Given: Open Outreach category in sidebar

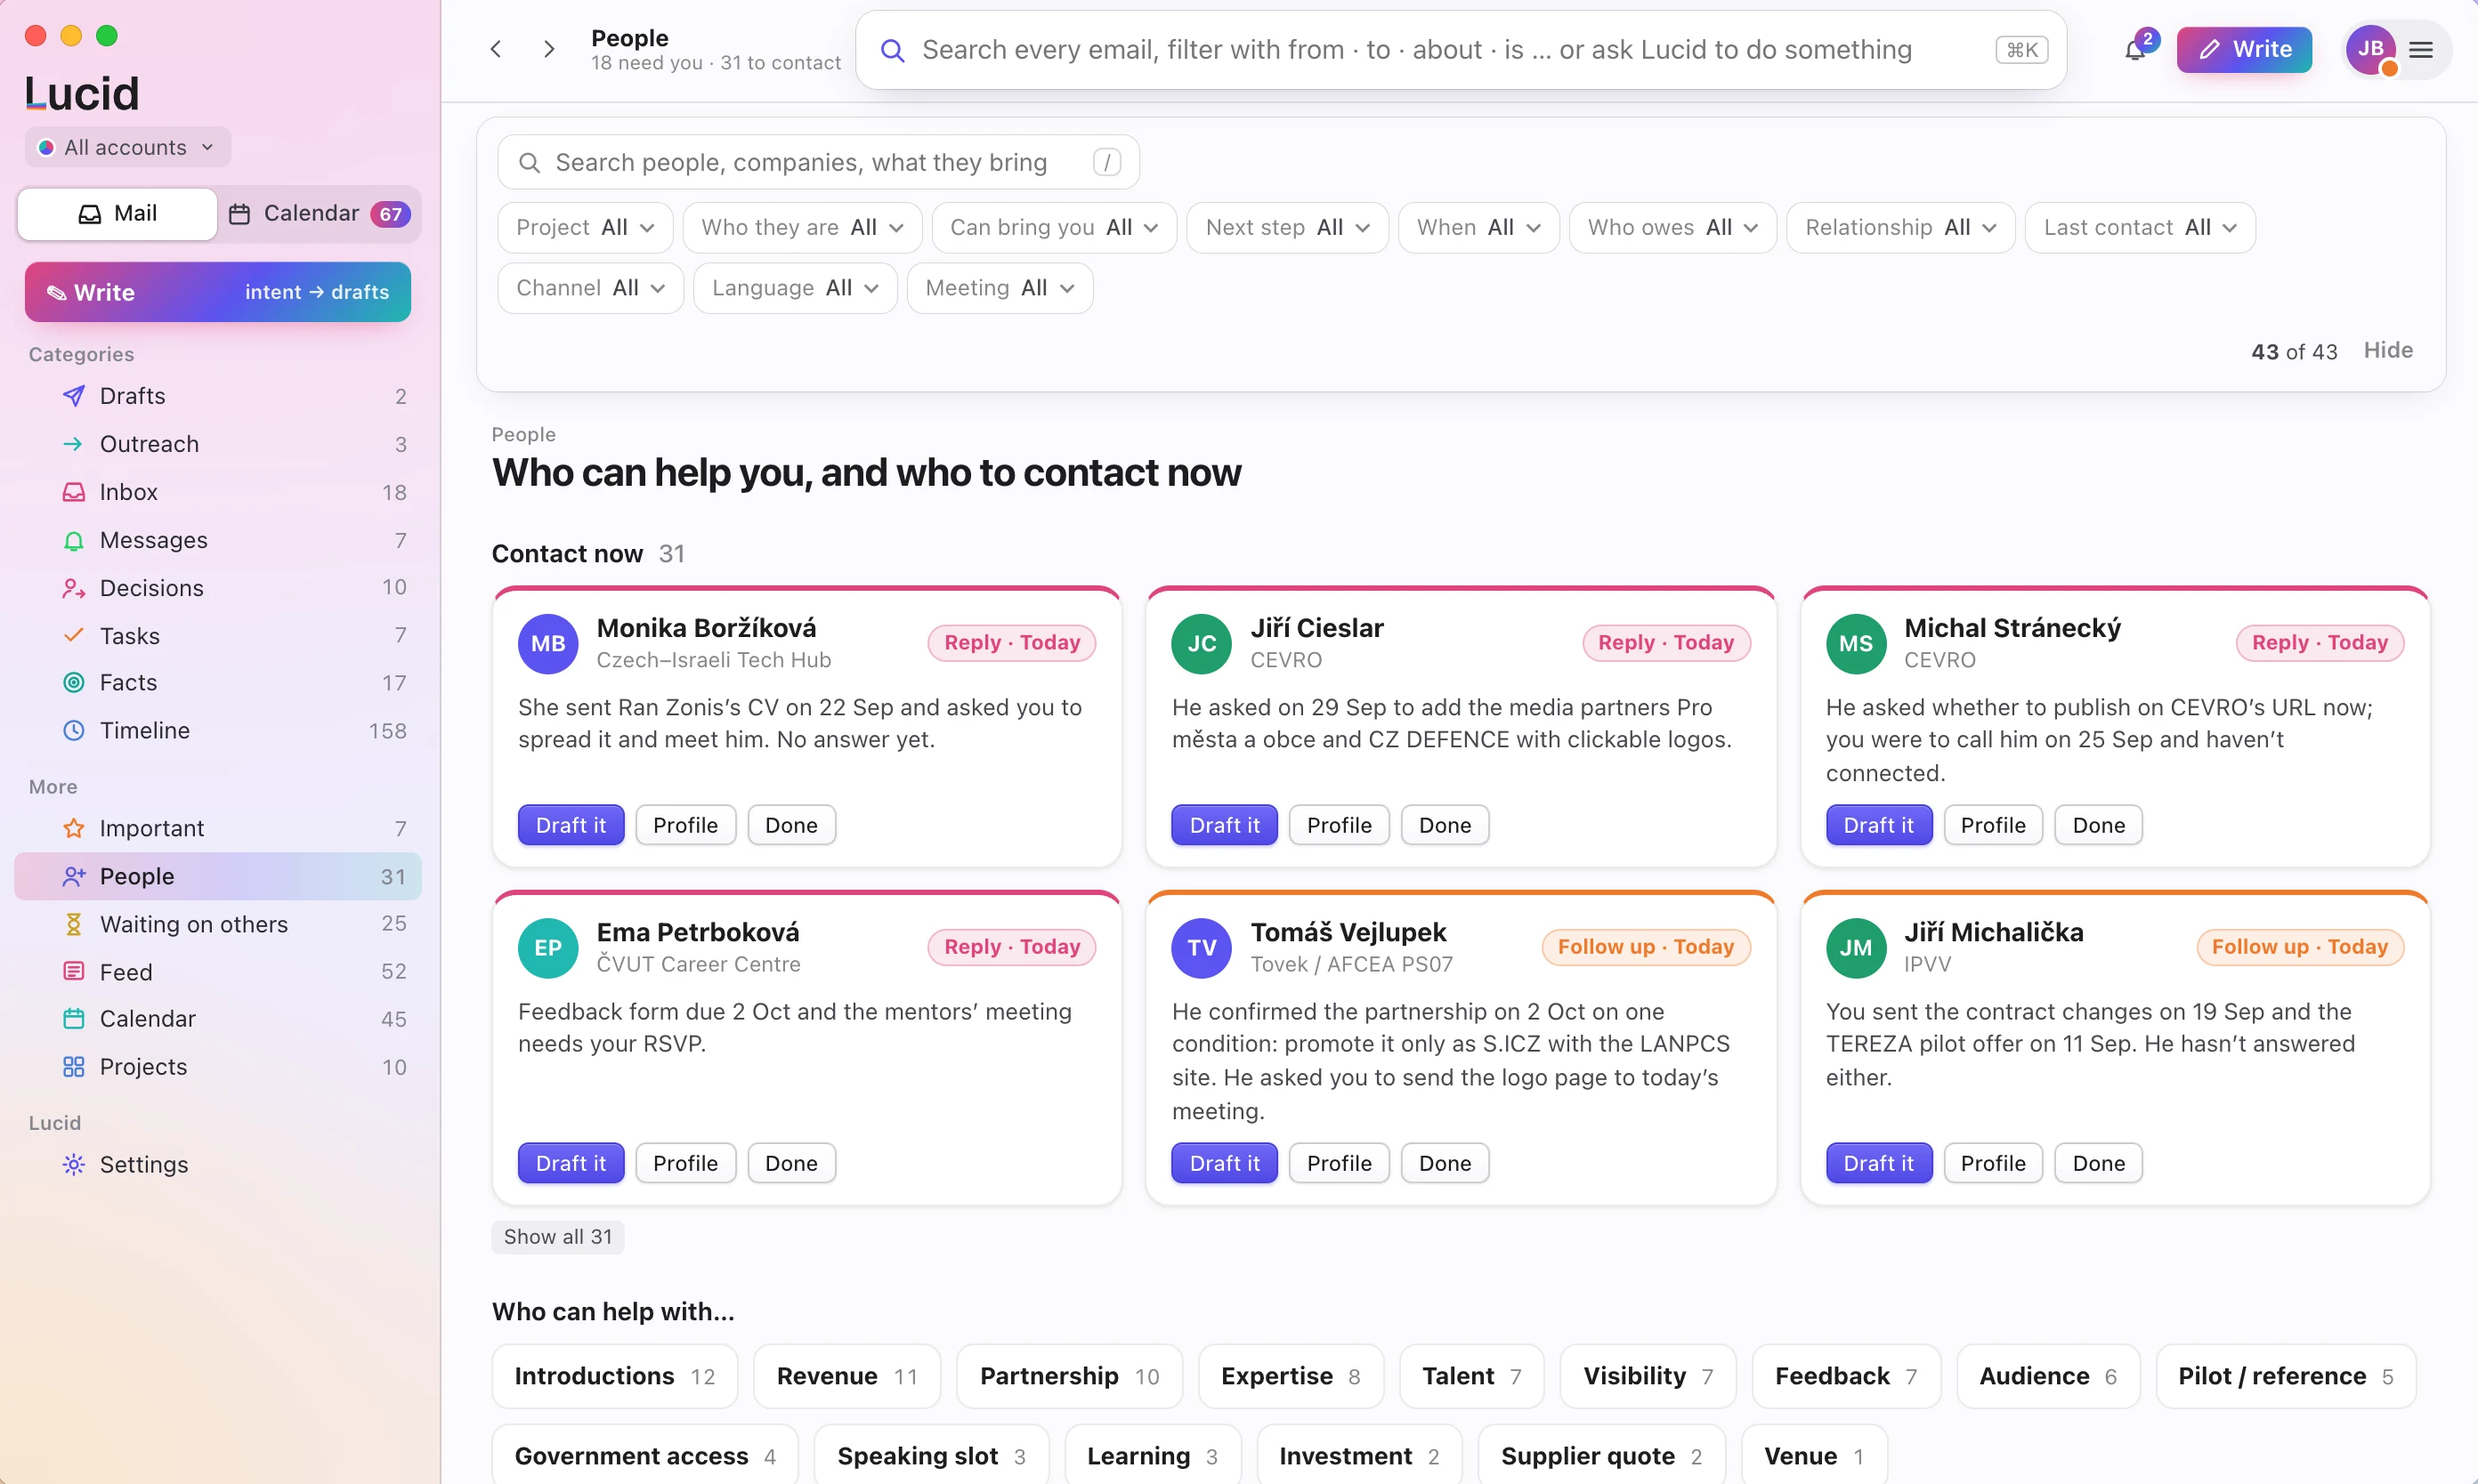Looking at the screenshot, I should click(218, 444).
